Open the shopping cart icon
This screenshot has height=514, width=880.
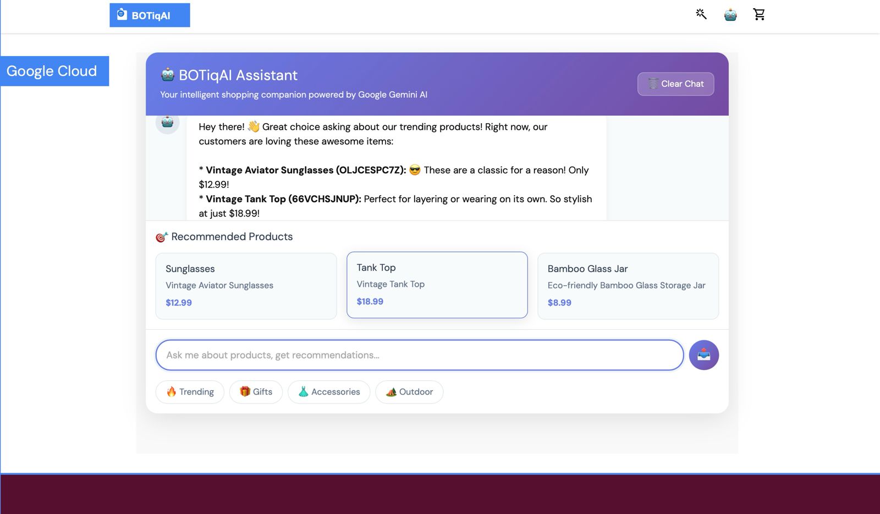tap(759, 14)
